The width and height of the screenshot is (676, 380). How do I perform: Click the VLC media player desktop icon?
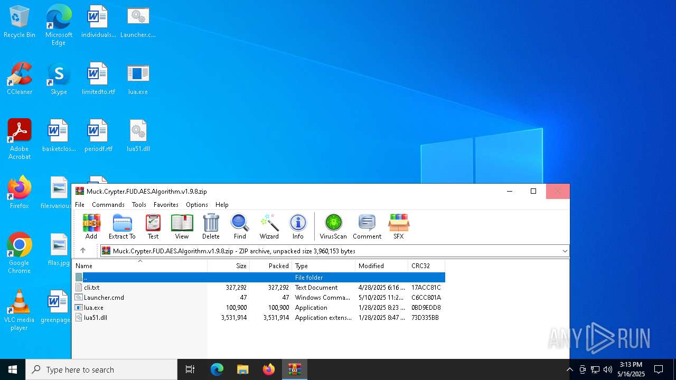coord(20,310)
